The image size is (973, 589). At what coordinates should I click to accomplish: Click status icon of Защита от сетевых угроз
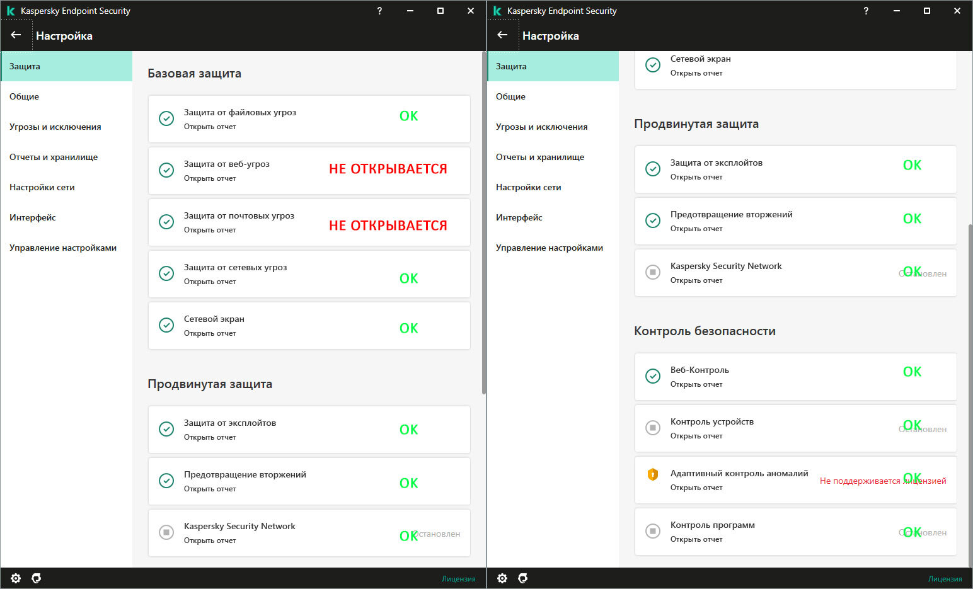(166, 273)
